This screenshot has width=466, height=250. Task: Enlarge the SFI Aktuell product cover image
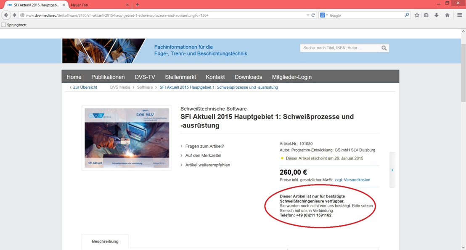coord(127,138)
